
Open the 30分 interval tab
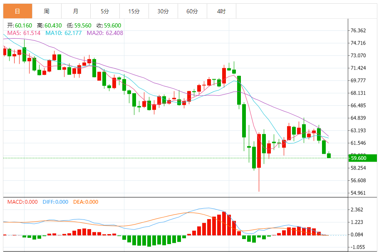pyautogui.click(x=163, y=11)
